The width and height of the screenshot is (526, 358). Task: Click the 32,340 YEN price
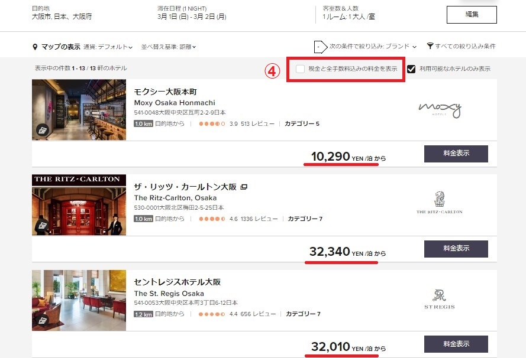pos(347,252)
